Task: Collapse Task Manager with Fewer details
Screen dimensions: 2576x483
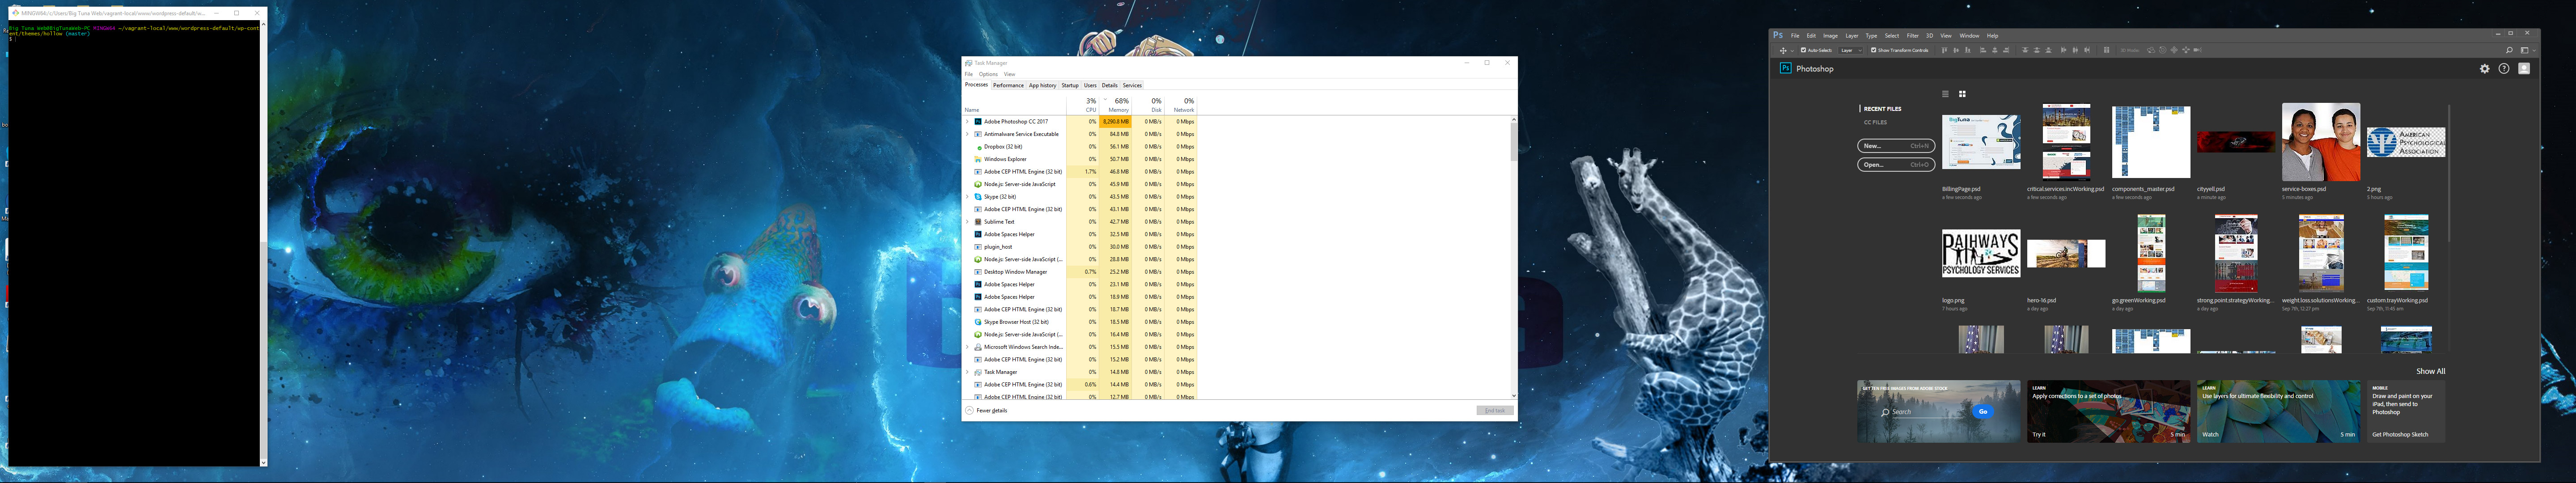Action: 987,410
